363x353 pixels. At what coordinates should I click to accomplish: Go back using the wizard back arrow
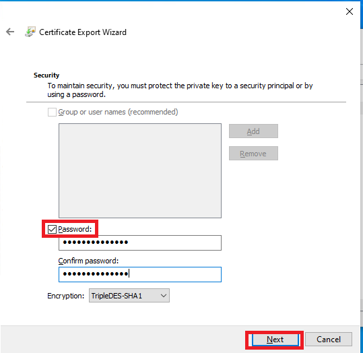click(10, 32)
